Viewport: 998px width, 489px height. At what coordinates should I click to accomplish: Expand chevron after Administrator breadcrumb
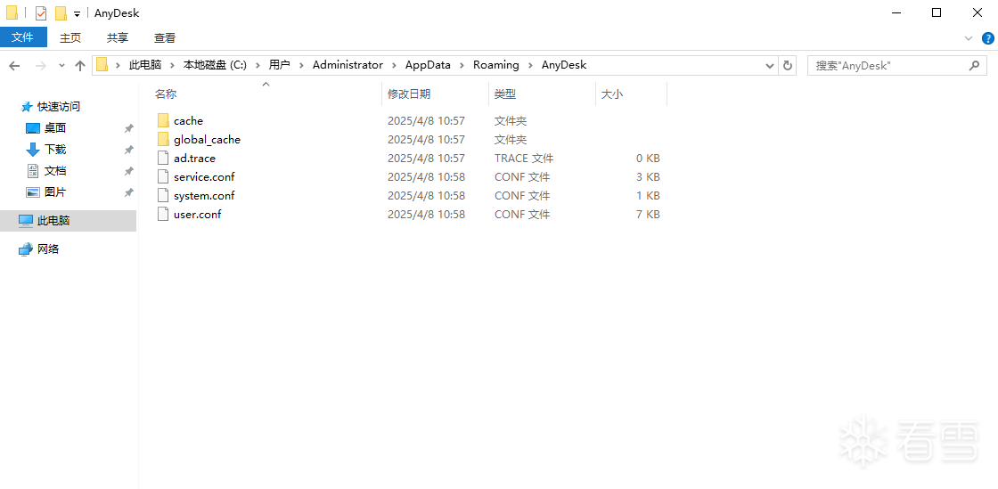pyautogui.click(x=395, y=65)
